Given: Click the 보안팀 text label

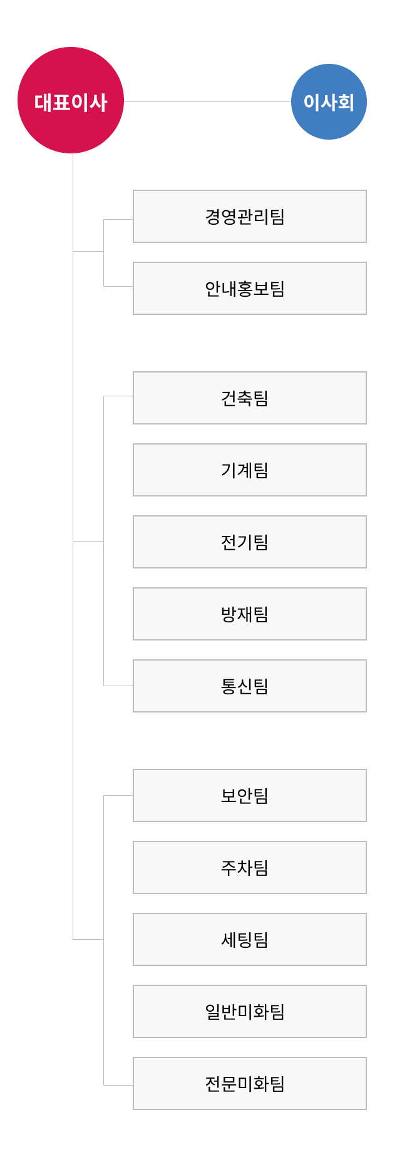Looking at the screenshot, I should [245, 796].
